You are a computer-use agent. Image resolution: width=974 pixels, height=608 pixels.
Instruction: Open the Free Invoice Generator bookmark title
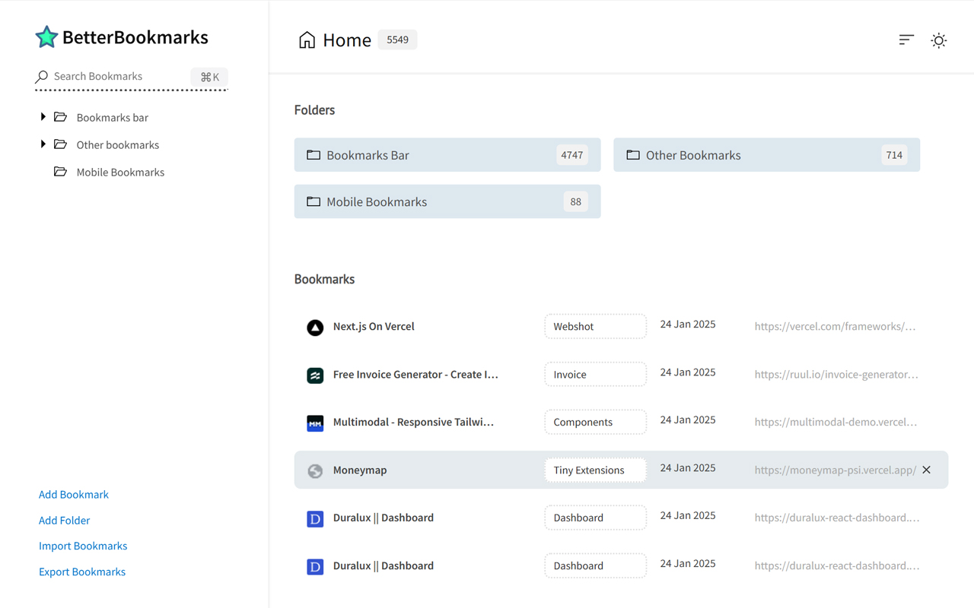[415, 374]
